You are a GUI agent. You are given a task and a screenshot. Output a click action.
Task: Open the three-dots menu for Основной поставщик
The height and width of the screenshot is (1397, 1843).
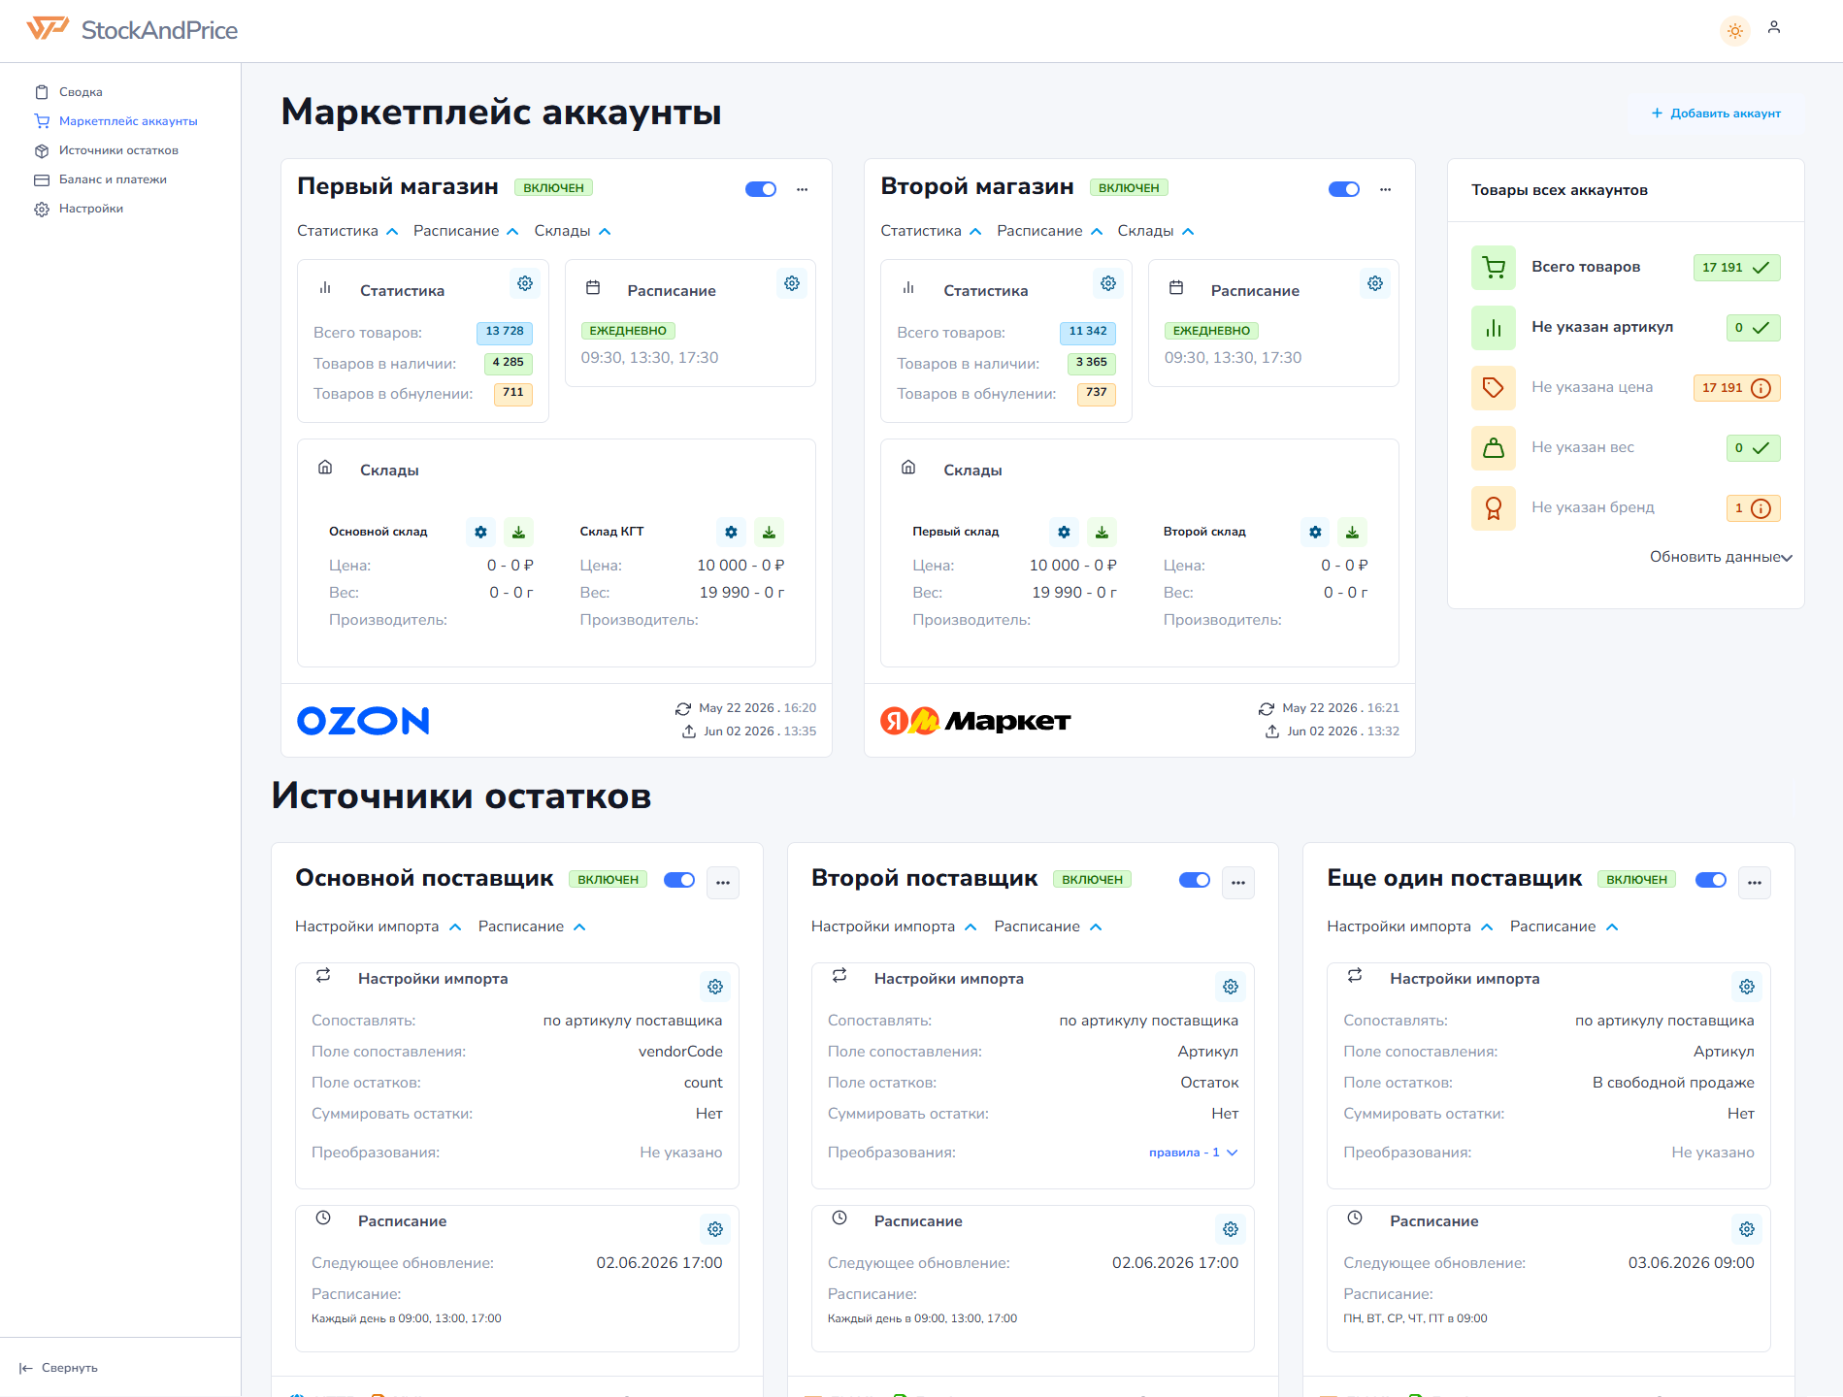point(723,883)
